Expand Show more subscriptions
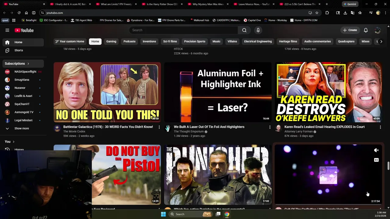This screenshot has height=219, width=390. (23, 128)
